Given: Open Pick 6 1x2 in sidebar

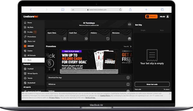Looking at the screenshot, I should [33, 41].
